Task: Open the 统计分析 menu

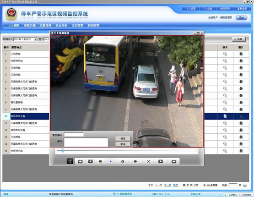Action: 61,26
